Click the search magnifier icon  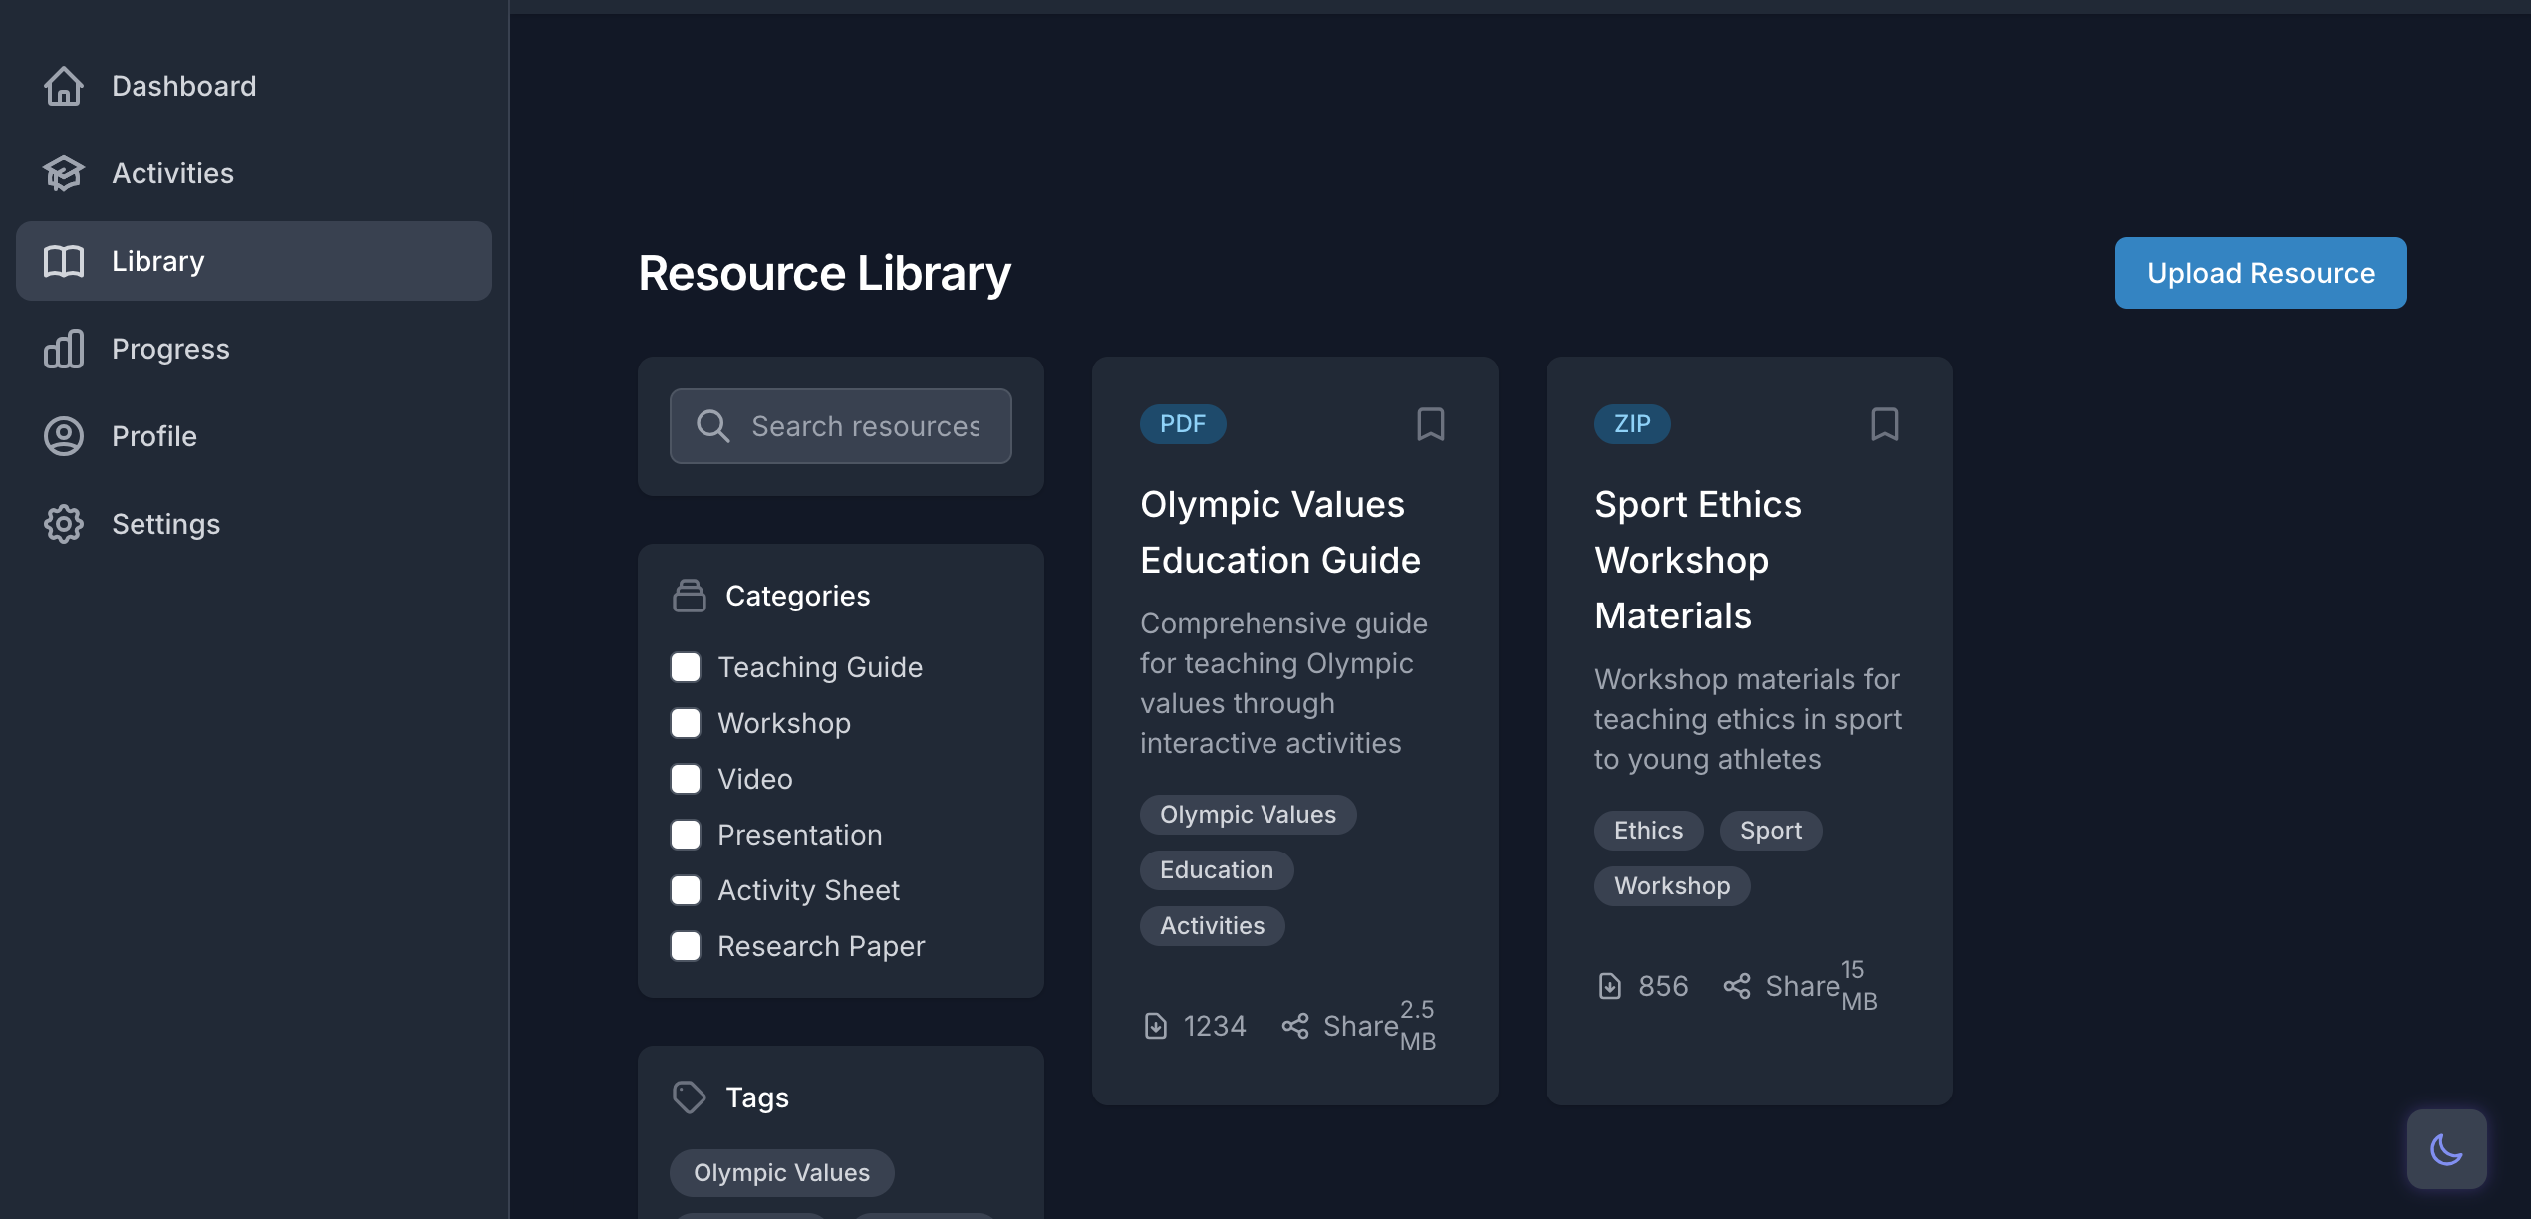tap(712, 426)
